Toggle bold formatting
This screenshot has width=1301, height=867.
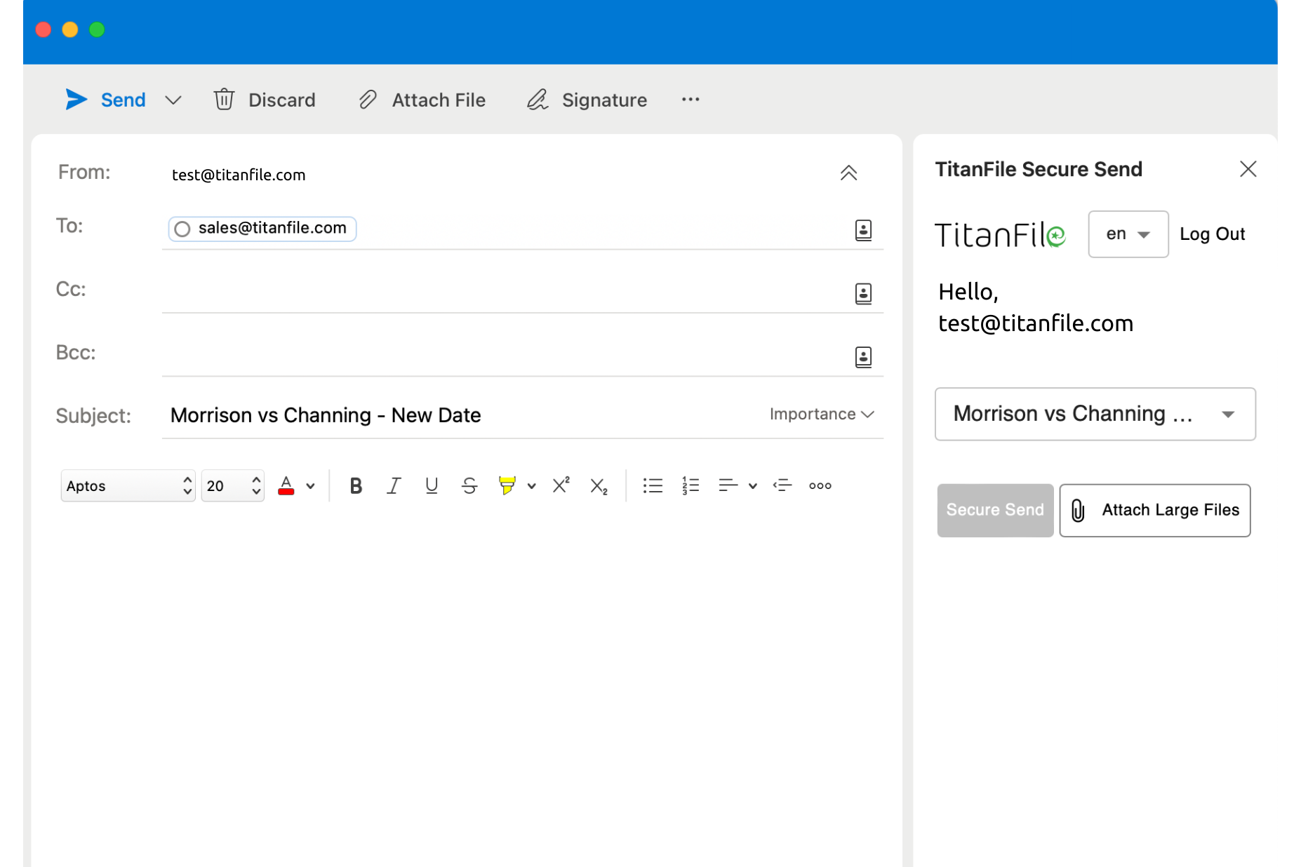coord(356,485)
